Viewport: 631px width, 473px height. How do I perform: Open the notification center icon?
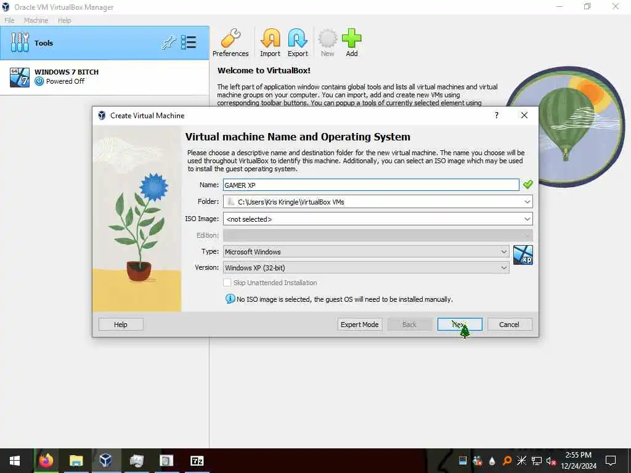tap(611, 461)
